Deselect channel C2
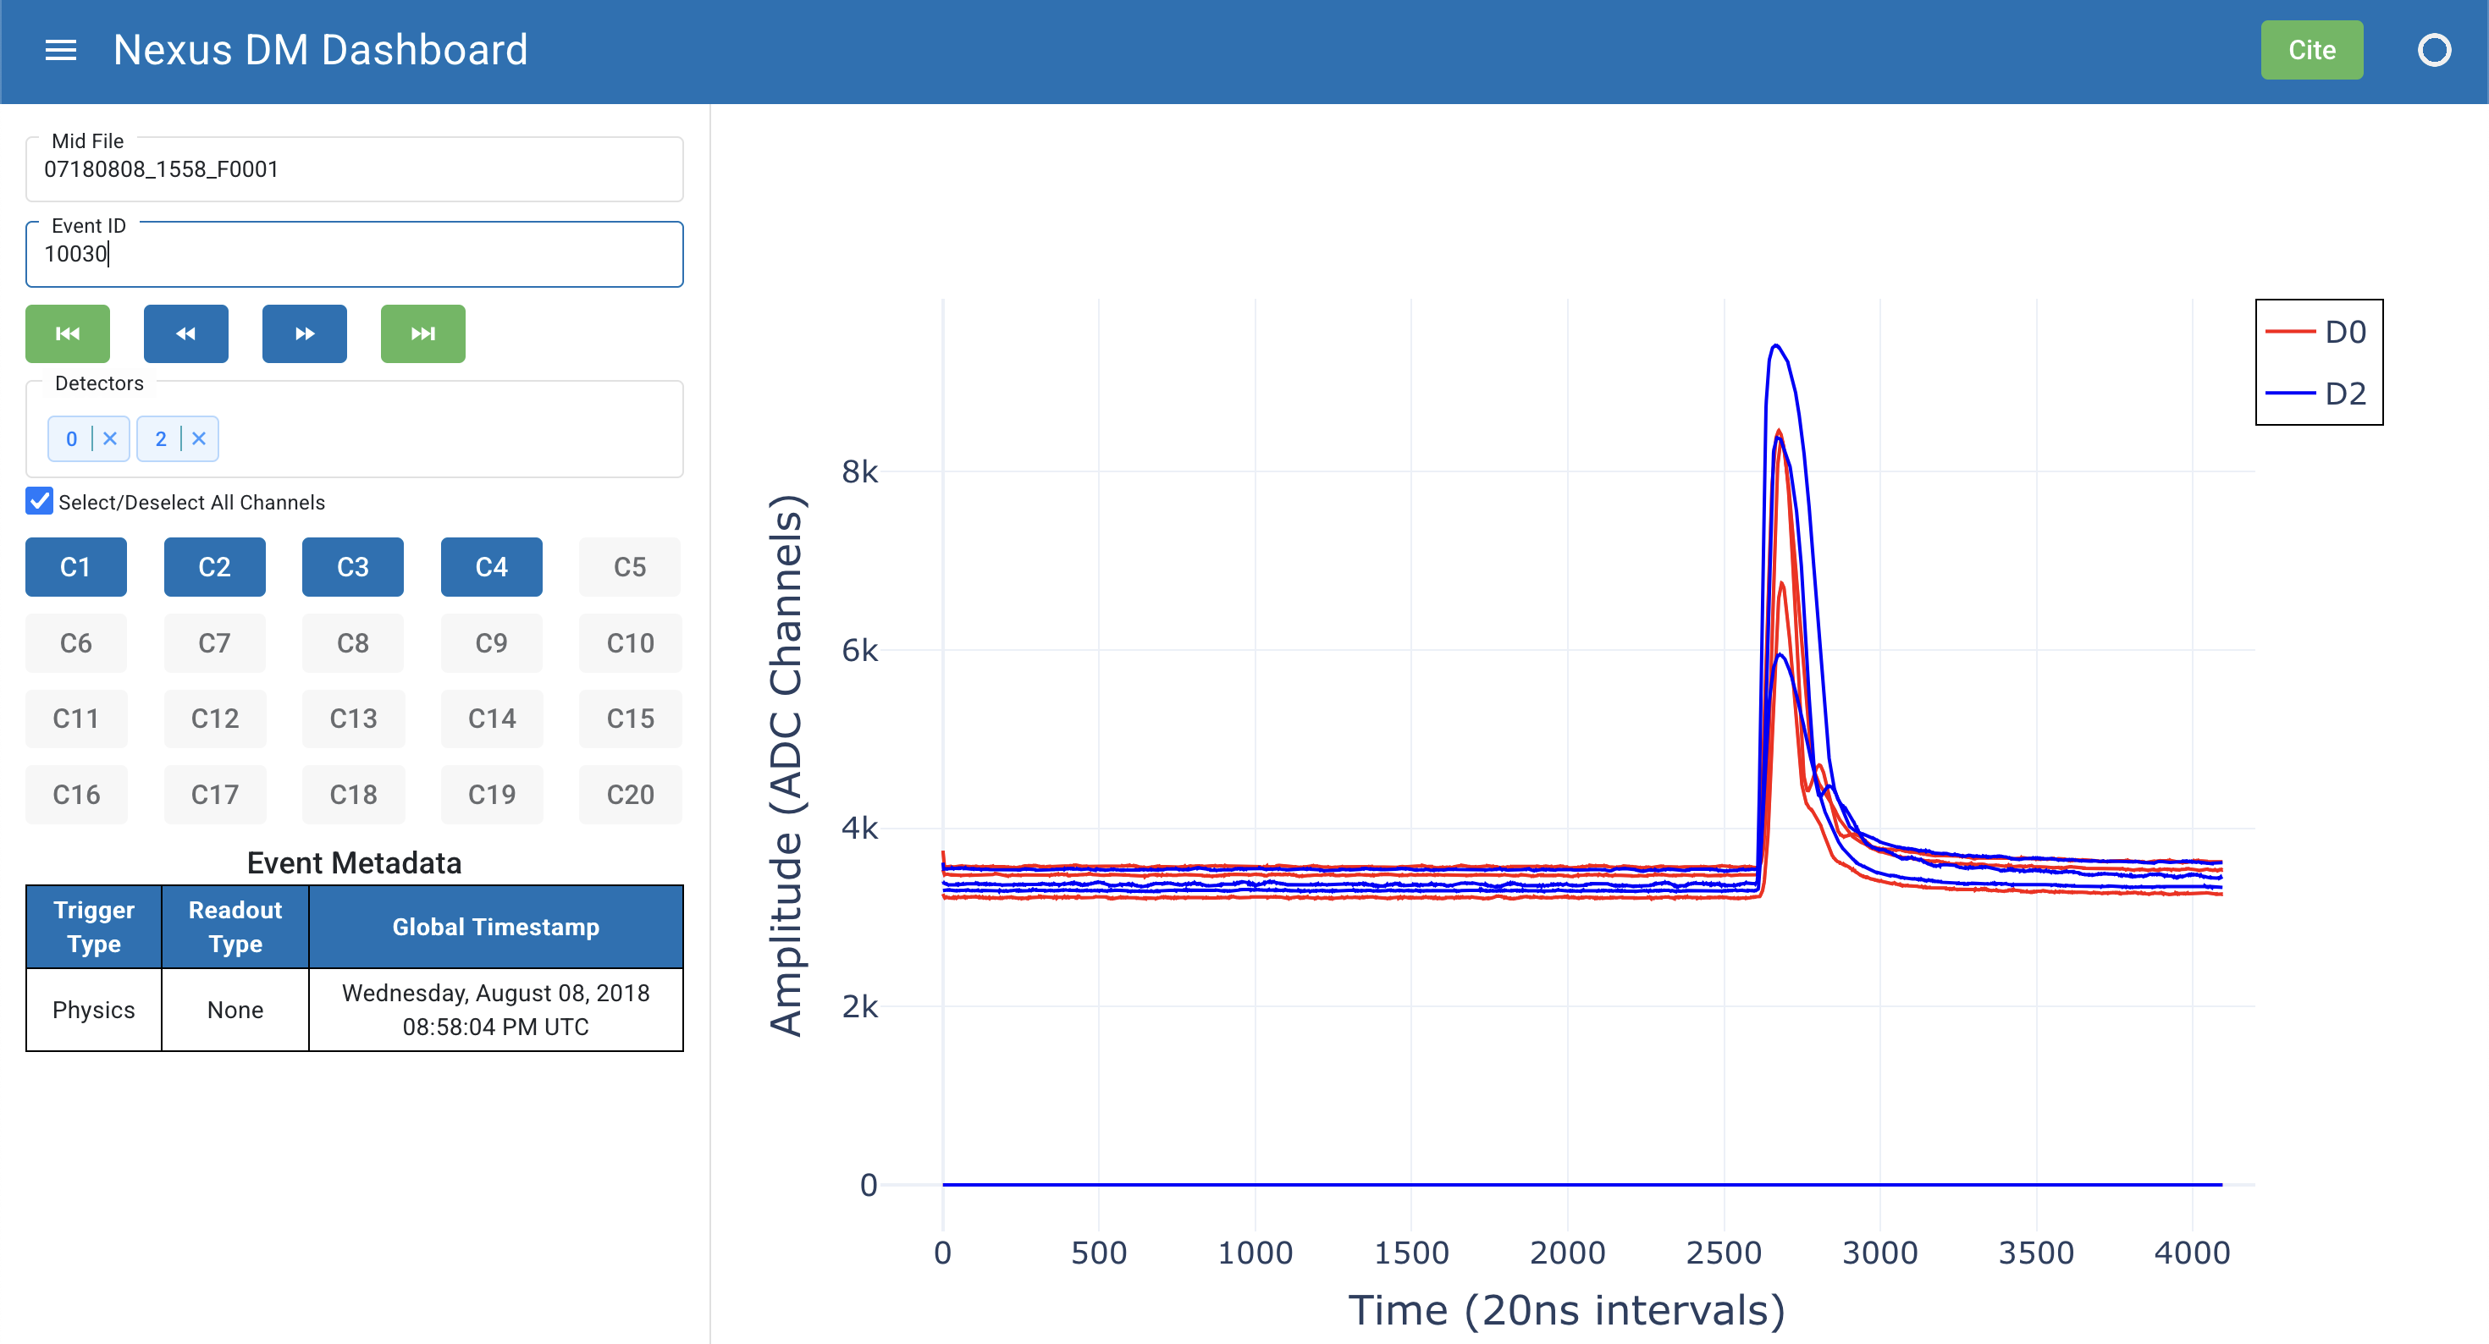The width and height of the screenshot is (2489, 1344). pyautogui.click(x=214, y=566)
